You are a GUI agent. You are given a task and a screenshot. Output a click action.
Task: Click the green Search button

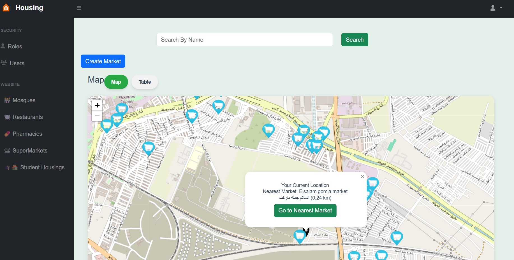pyautogui.click(x=355, y=40)
